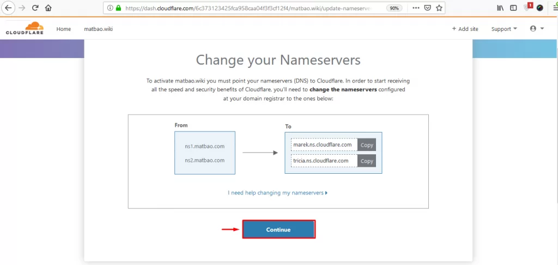Click ns1.matbao.com text

[205, 146]
